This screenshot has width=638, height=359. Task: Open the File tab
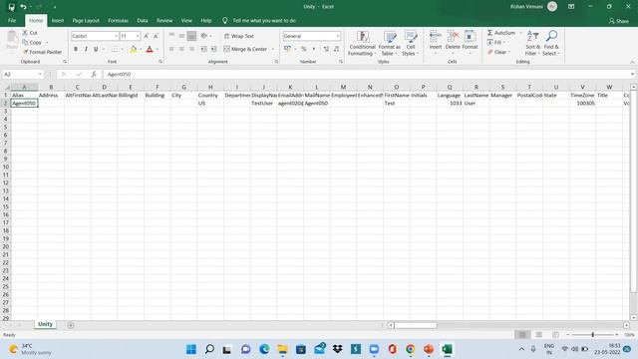[12, 20]
